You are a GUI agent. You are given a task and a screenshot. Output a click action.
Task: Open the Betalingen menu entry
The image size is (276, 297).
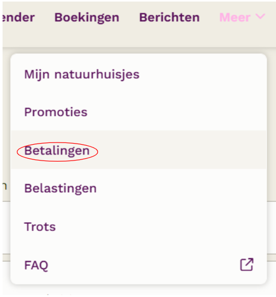(139, 150)
